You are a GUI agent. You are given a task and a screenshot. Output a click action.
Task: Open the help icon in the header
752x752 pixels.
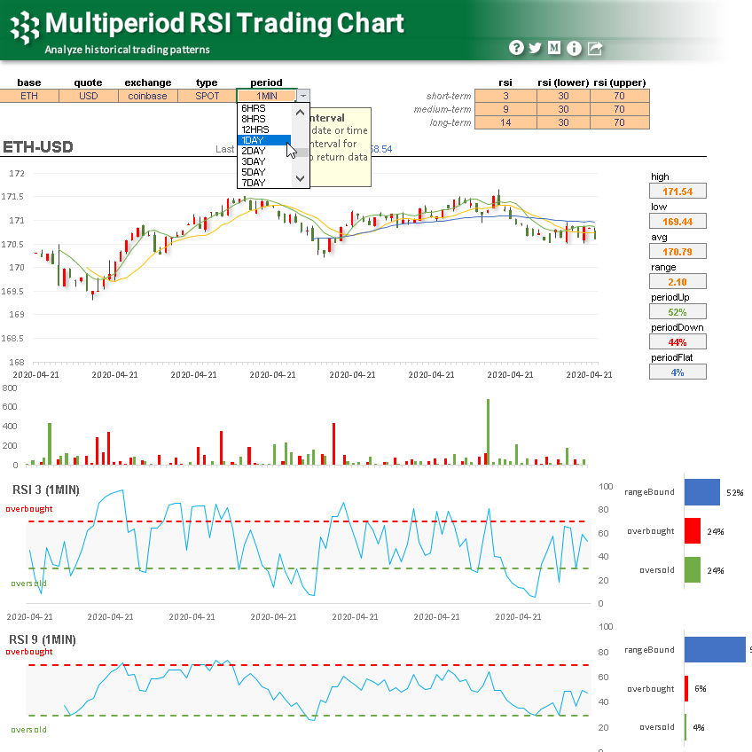(516, 48)
